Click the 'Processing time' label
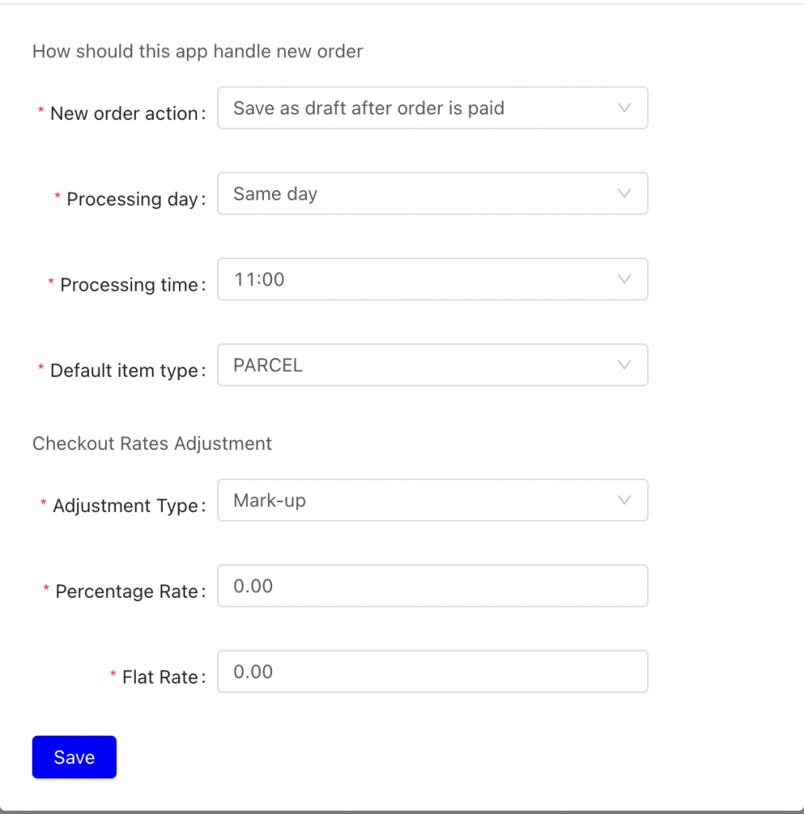The width and height of the screenshot is (804, 814). (130, 285)
